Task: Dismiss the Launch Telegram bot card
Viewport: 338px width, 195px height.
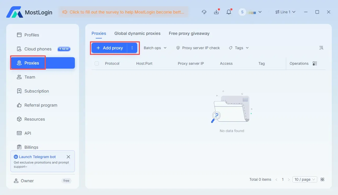Action: pos(68,157)
